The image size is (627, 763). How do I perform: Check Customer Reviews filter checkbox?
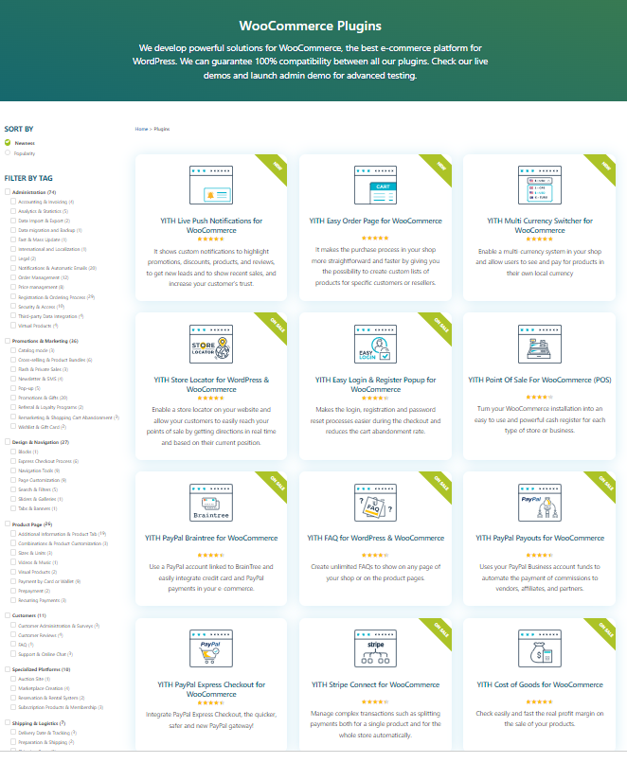13,634
